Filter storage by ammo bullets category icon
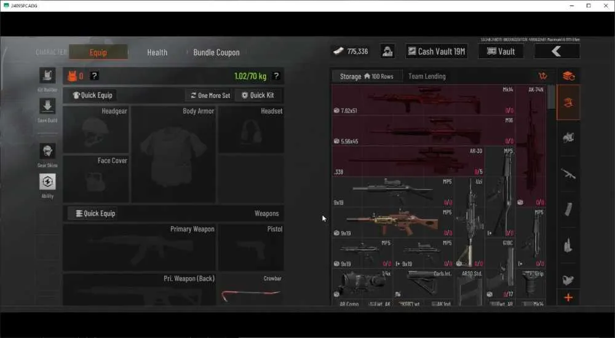 [568, 245]
